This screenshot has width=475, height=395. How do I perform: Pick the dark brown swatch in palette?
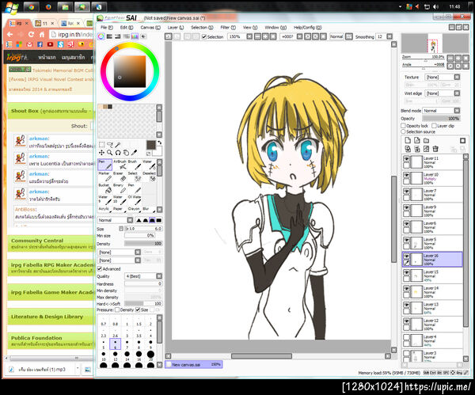point(110,107)
